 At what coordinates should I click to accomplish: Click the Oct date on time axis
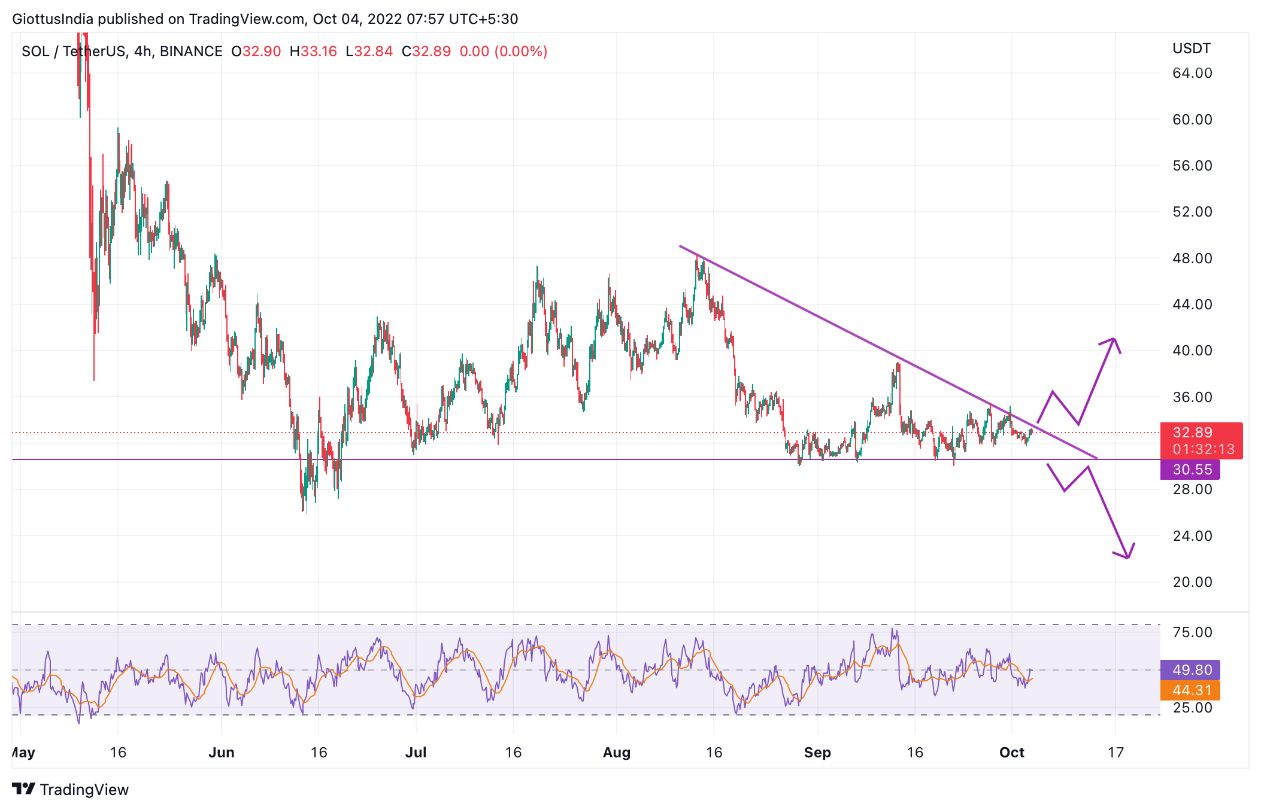1012,753
